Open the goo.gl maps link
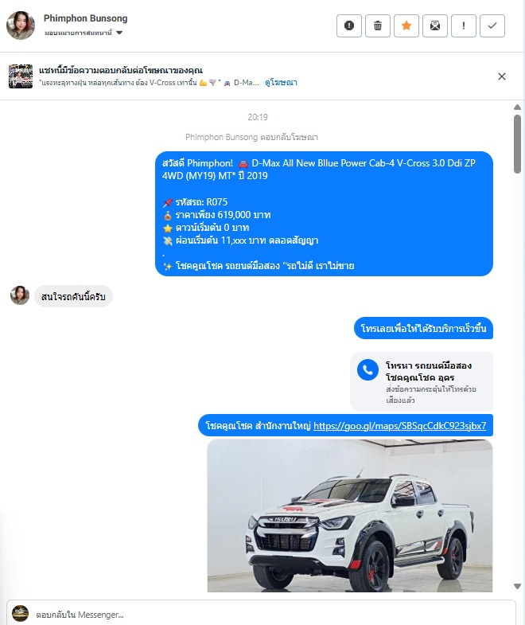The height and width of the screenshot is (625, 525). click(400, 426)
